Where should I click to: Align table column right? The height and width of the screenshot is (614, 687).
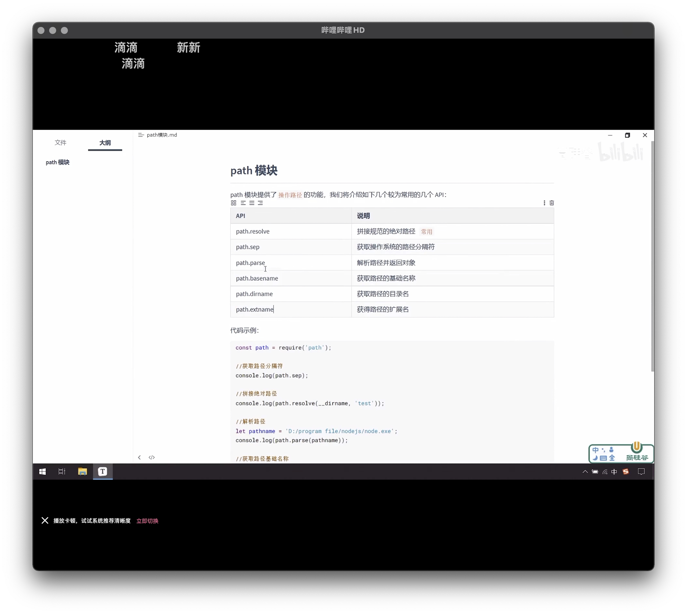(x=260, y=203)
